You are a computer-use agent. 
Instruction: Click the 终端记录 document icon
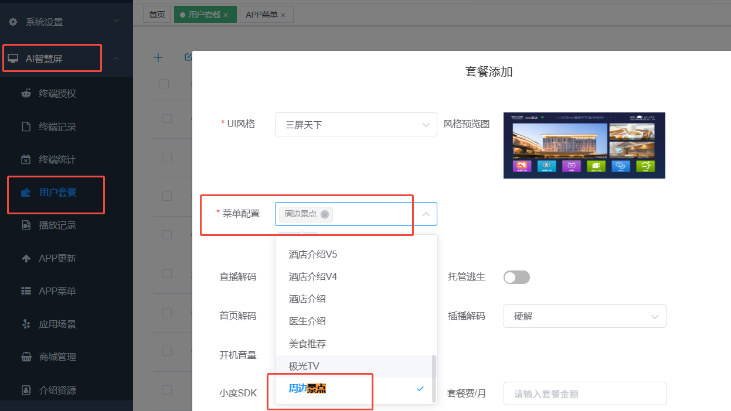tap(26, 126)
